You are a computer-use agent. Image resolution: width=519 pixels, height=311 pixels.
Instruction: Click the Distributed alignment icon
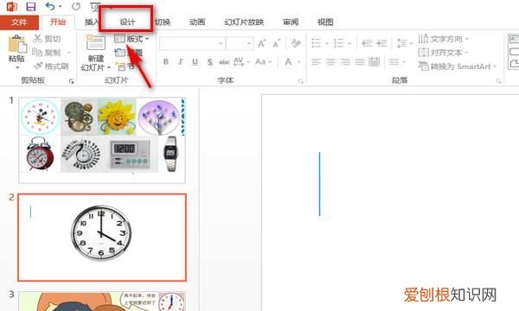[x=374, y=61]
